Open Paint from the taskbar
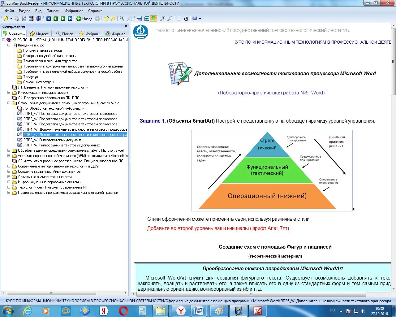 point(219,311)
